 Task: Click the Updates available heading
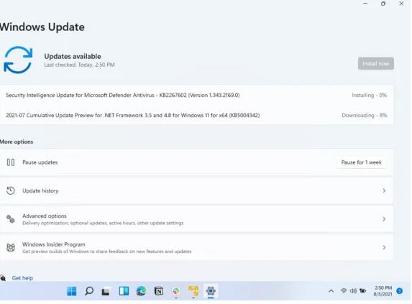[73, 57]
